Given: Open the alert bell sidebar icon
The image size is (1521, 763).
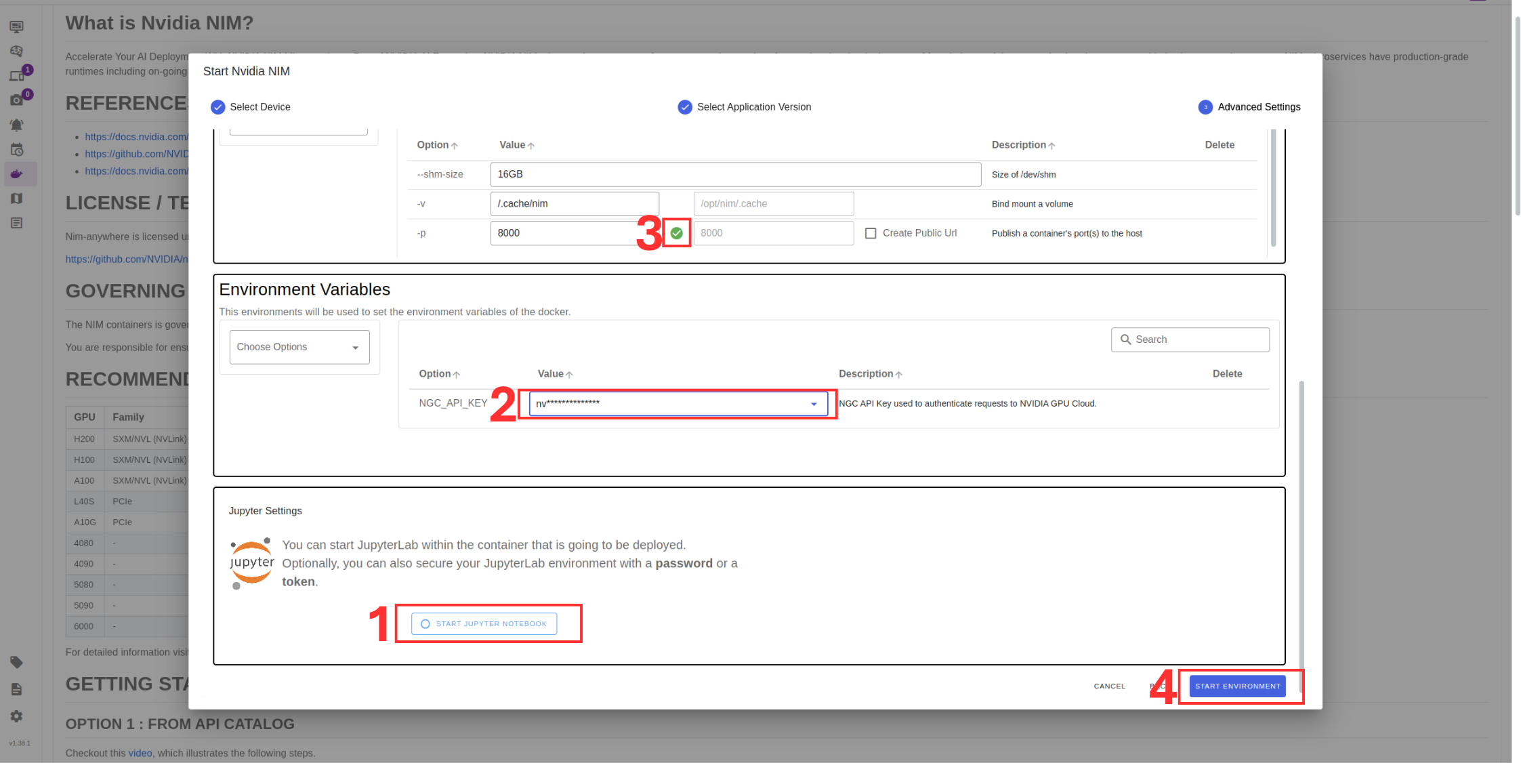Looking at the screenshot, I should click(x=17, y=125).
